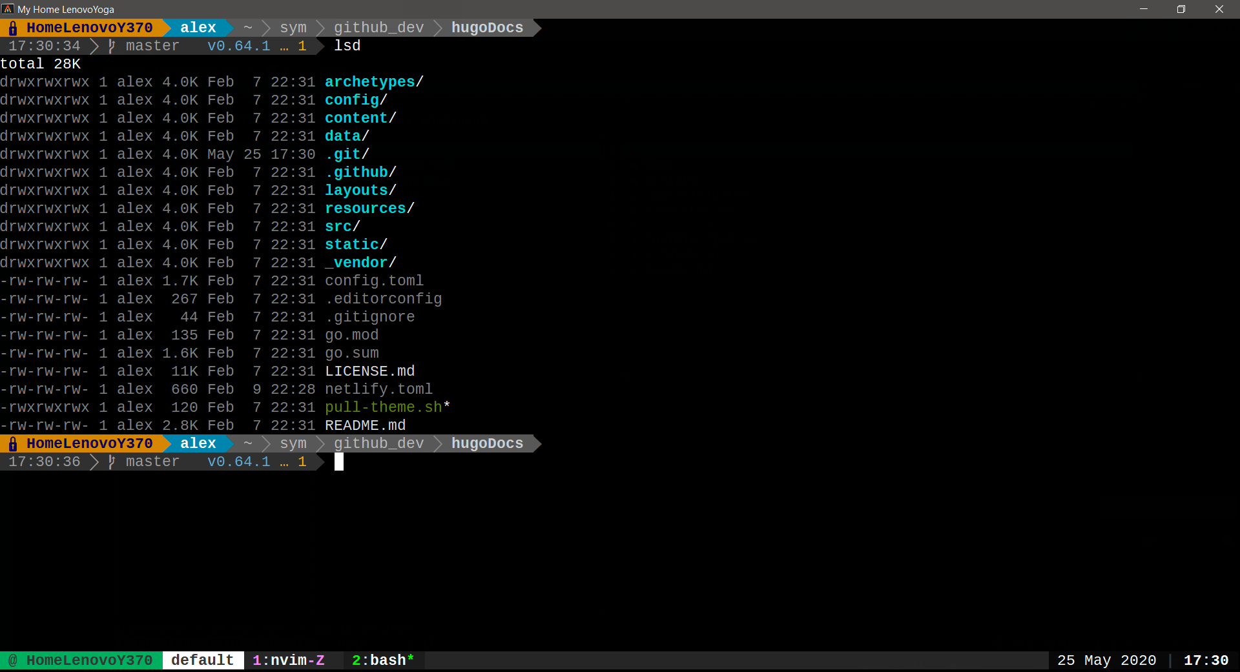Click the blinking cursor at the 17:30:36 prompt
Viewport: 1240px width, 672px height.
pos(339,462)
